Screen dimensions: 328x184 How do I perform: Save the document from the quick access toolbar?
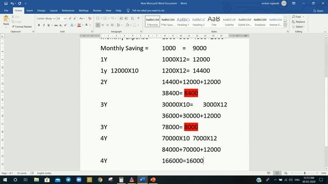6,4
